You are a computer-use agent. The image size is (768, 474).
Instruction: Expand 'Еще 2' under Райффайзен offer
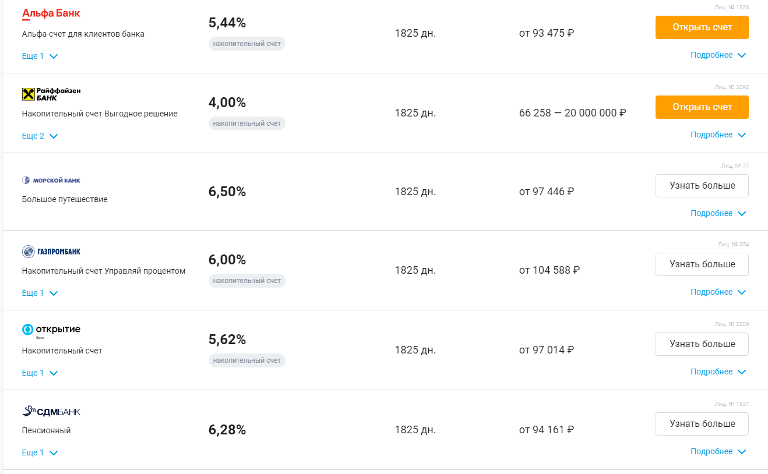point(40,136)
